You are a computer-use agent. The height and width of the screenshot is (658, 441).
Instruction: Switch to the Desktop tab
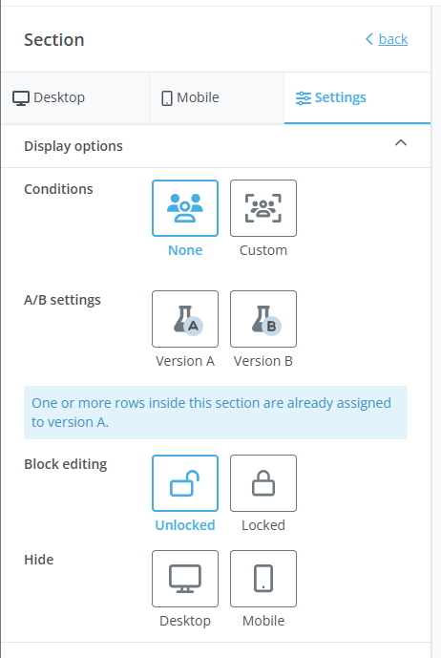coord(75,97)
